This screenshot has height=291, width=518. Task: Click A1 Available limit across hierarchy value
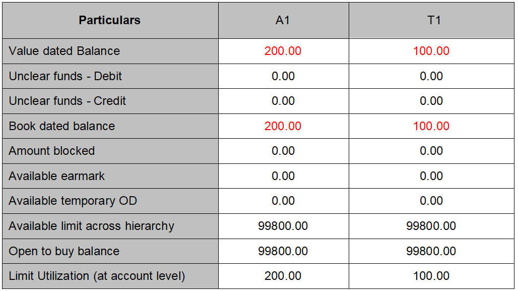click(283, 226)
